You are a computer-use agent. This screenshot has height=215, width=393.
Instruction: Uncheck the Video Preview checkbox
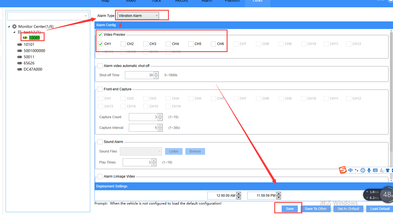(100, 35)
